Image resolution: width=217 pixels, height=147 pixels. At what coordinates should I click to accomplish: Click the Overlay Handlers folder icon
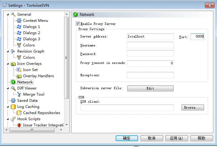(19, 76)
